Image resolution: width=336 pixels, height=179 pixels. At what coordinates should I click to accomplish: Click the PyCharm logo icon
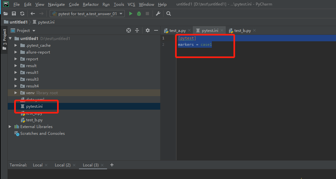6,4
